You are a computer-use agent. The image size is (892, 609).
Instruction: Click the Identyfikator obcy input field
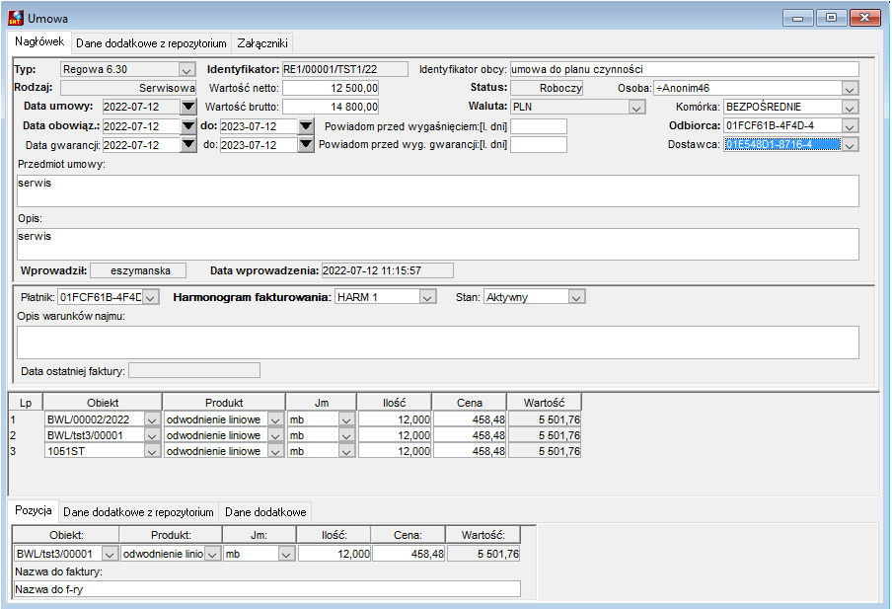(685, 69)
